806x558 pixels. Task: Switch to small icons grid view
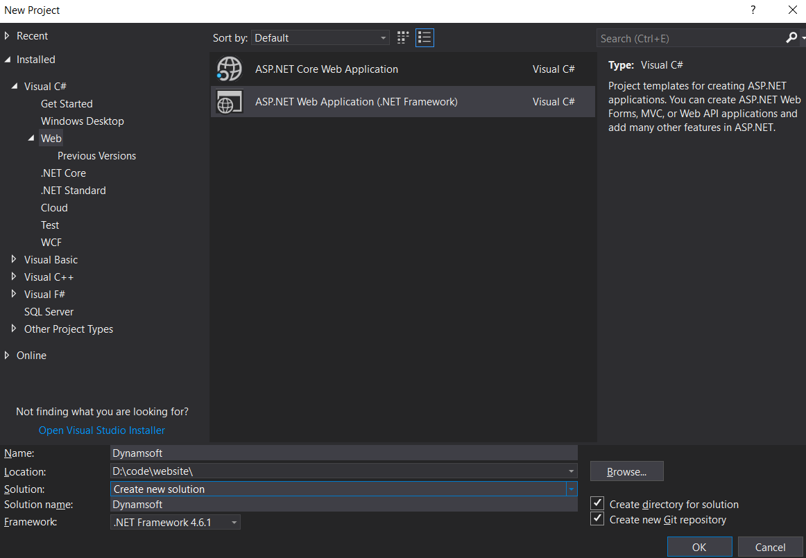pyautogui.click(x=403, y=38)
